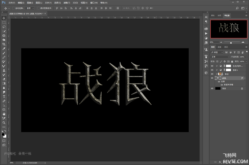
Task: Select the Hand tool
Action: (x=4, y=114)
